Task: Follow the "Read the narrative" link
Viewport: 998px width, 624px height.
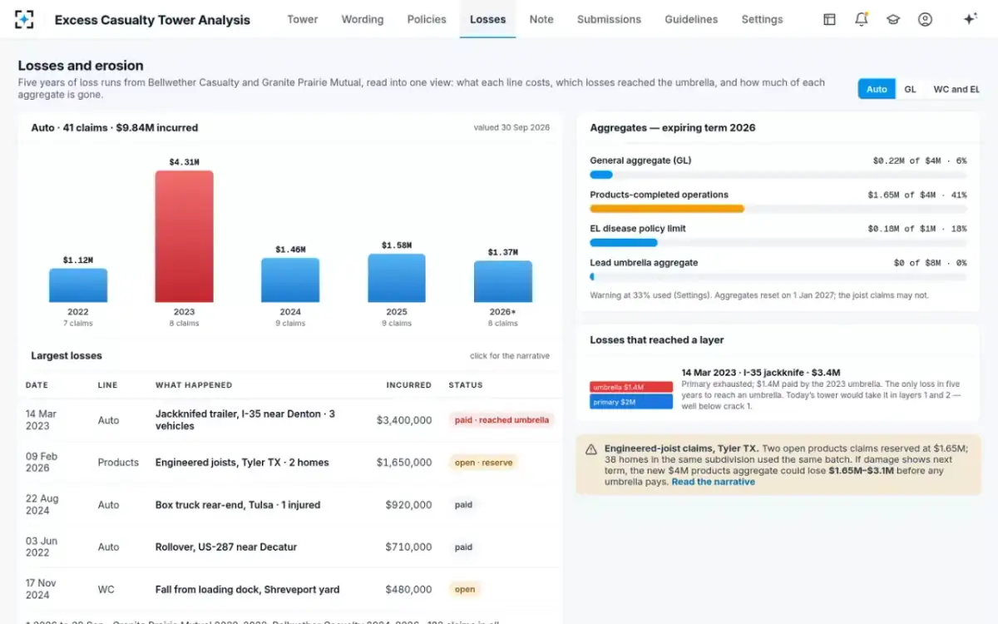Action: pyautogui.click(x=714, y=482)
